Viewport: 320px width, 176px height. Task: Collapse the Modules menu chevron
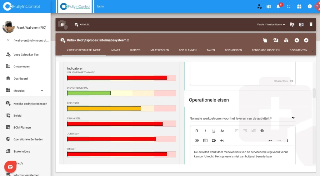click(42, 90)
